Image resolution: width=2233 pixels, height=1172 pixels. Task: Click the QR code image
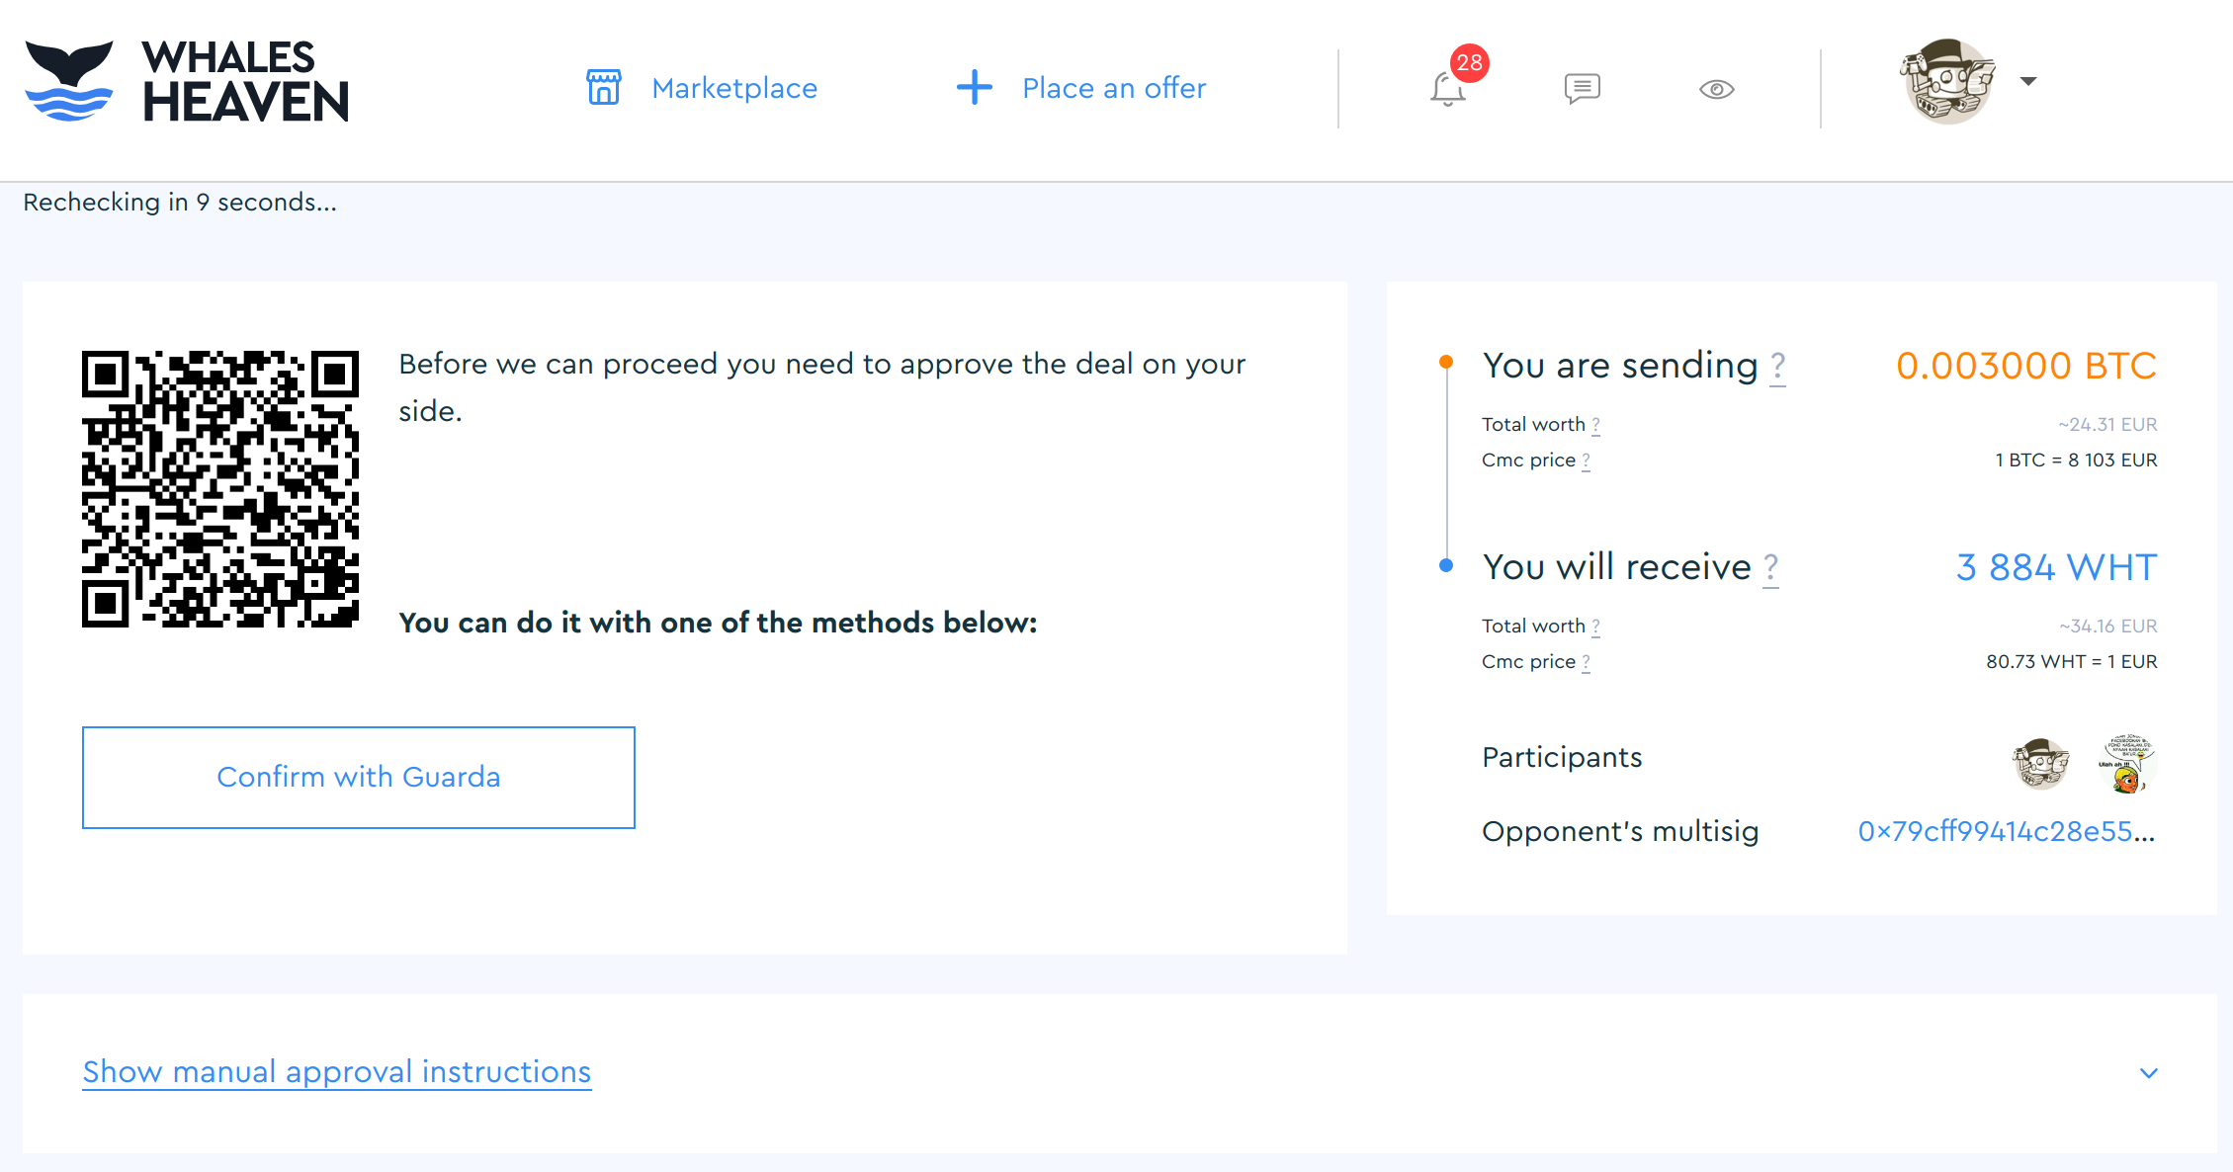[x=220, y=489]
